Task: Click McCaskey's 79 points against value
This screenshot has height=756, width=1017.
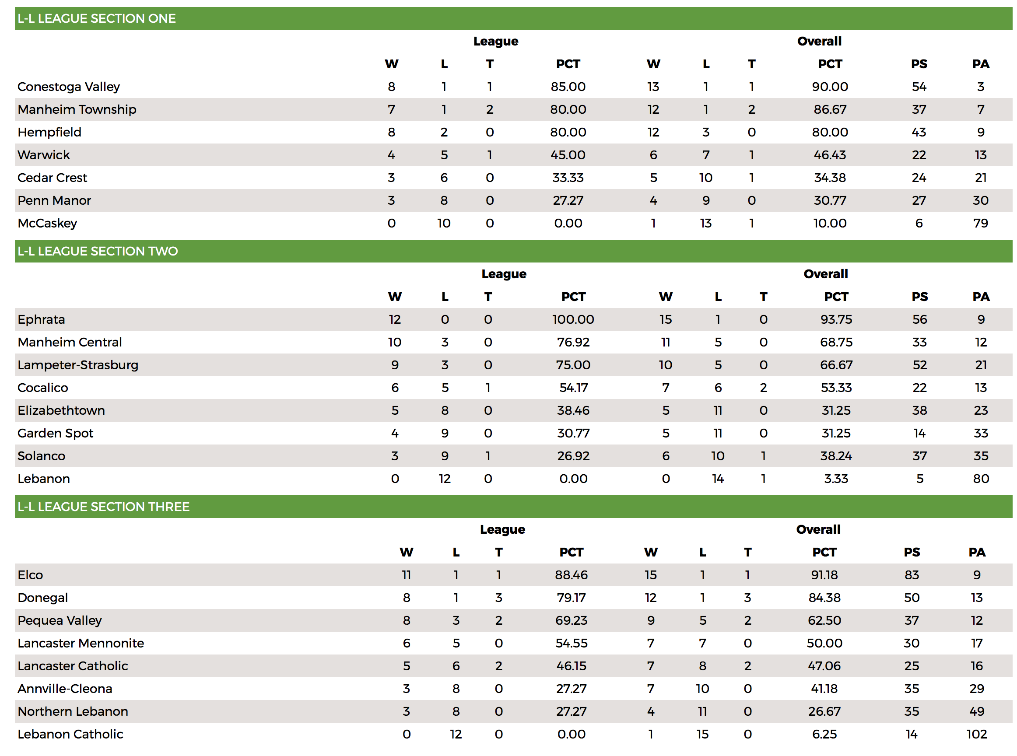Action: click(x=980, y=223)
